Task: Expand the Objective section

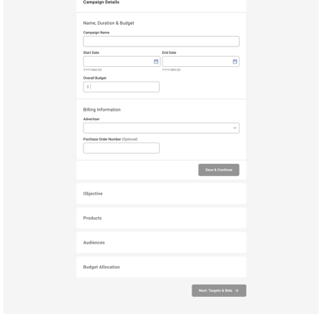Action: point(161,194)
